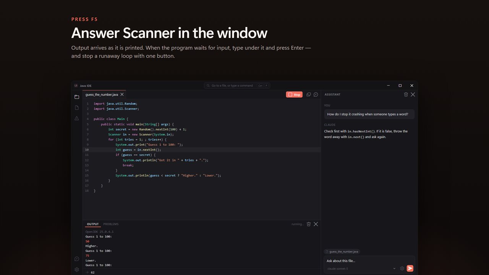Click the red '50' input in output
Image resolution: width=489 pixels, height=275 pixels.
pyautogui.click(x=87, y=241)
